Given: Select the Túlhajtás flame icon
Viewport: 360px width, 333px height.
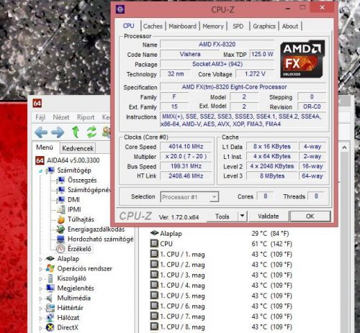Looking at the screenshot, I should (61, 219).
